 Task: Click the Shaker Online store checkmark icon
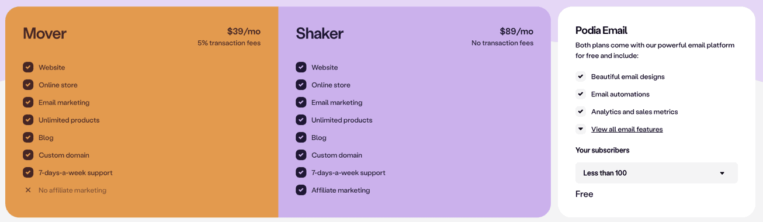click(301, 85)
